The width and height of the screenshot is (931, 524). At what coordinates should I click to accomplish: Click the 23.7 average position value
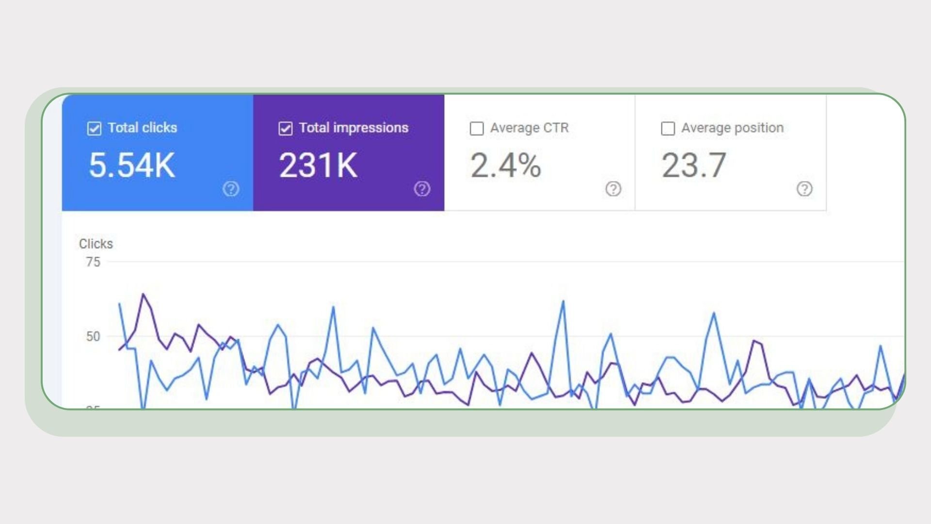(694, 165)
